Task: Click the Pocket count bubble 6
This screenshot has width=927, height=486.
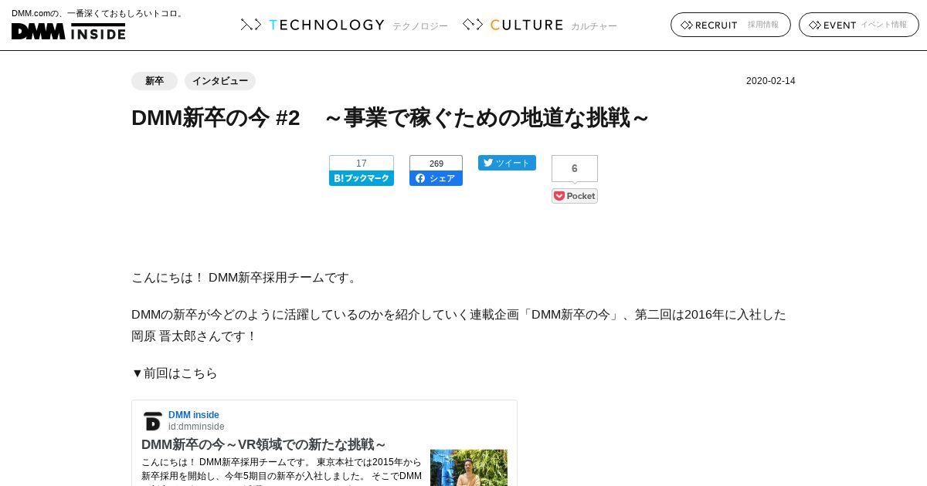Action: tap(575, 168)
